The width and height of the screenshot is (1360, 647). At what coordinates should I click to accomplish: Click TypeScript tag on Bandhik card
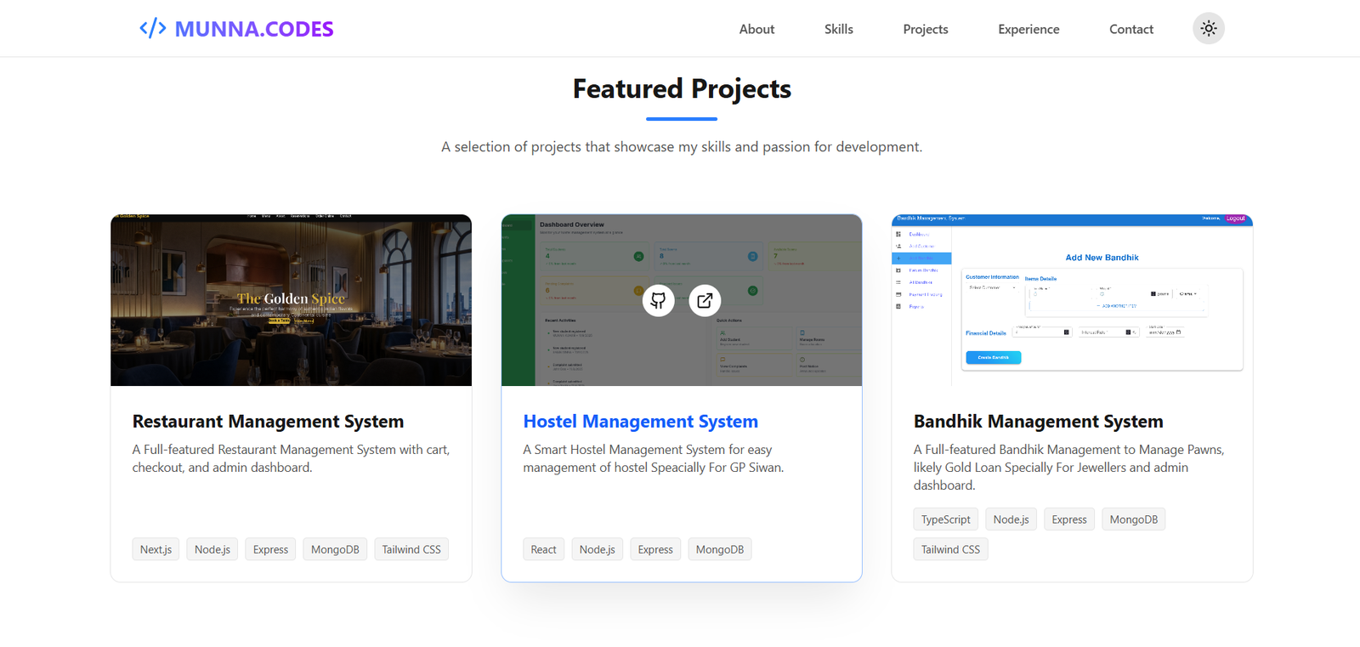[945, 519]
